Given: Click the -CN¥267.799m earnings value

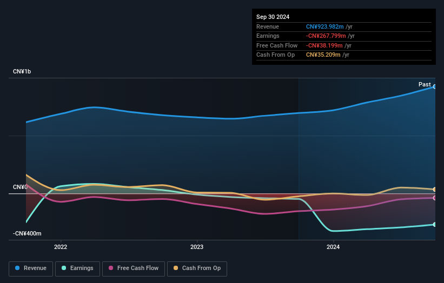Looking at the screenshot, I should point(326,36).
